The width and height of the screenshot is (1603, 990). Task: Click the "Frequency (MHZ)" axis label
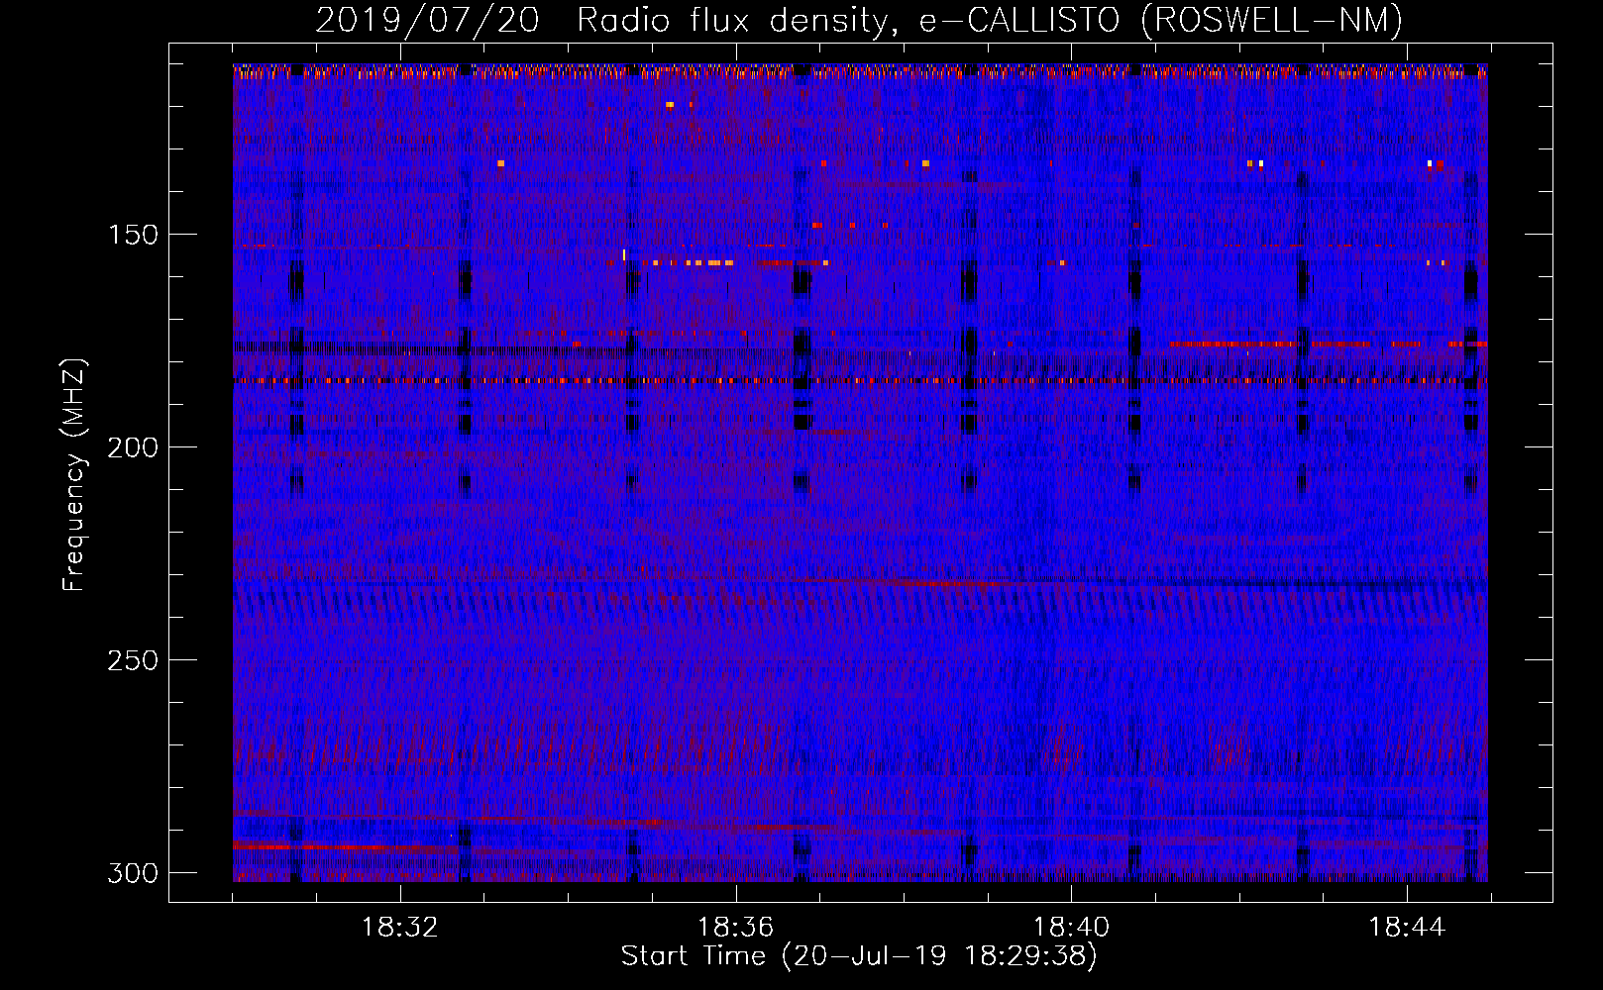coord(74,474)
